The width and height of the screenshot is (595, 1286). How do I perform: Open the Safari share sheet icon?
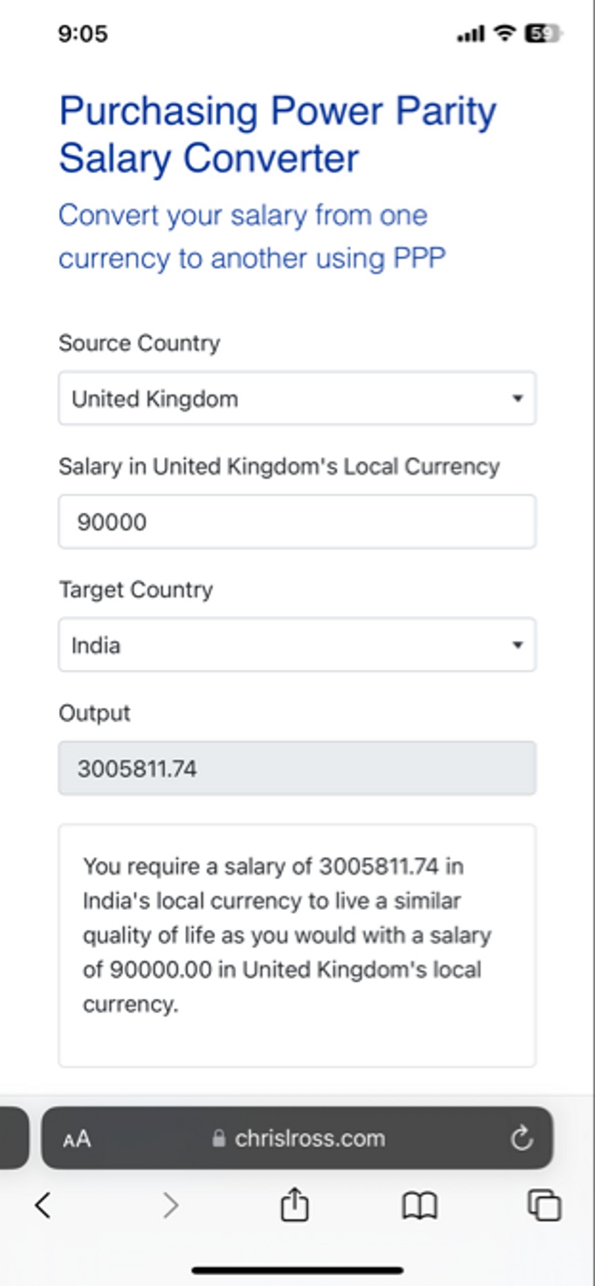click(x=294, y=1204)
